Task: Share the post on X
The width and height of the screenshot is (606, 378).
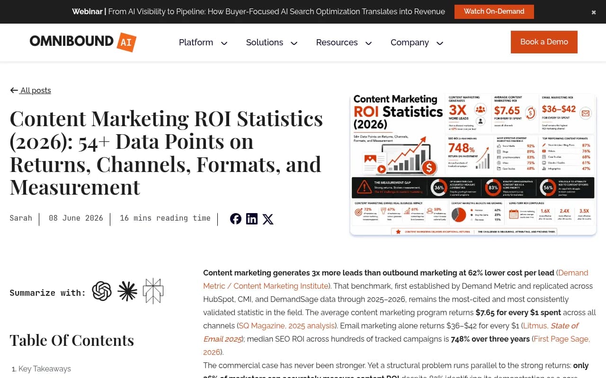Action: click(x=268, y=219)
